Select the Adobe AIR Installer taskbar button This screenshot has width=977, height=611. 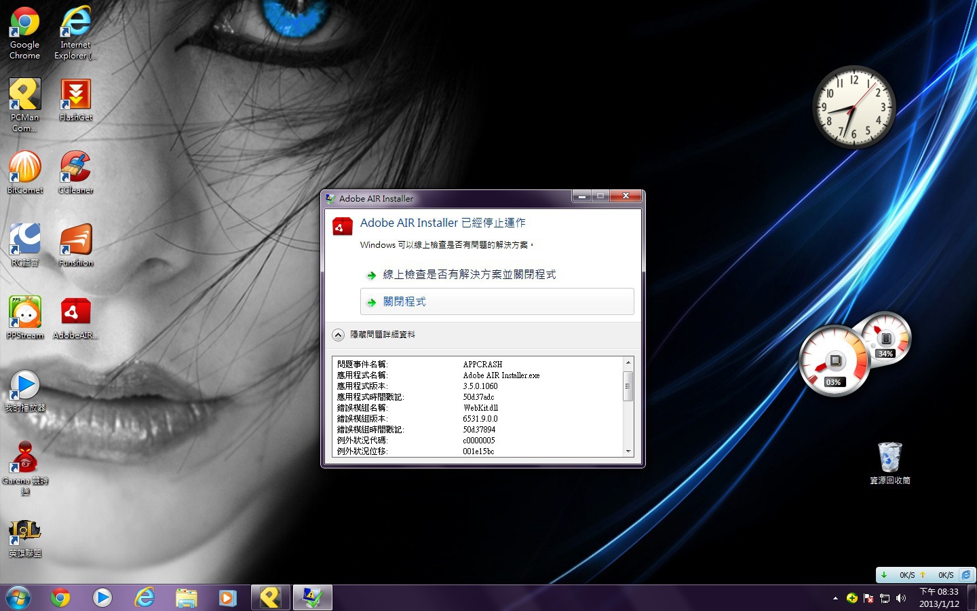tap(312, 597)
